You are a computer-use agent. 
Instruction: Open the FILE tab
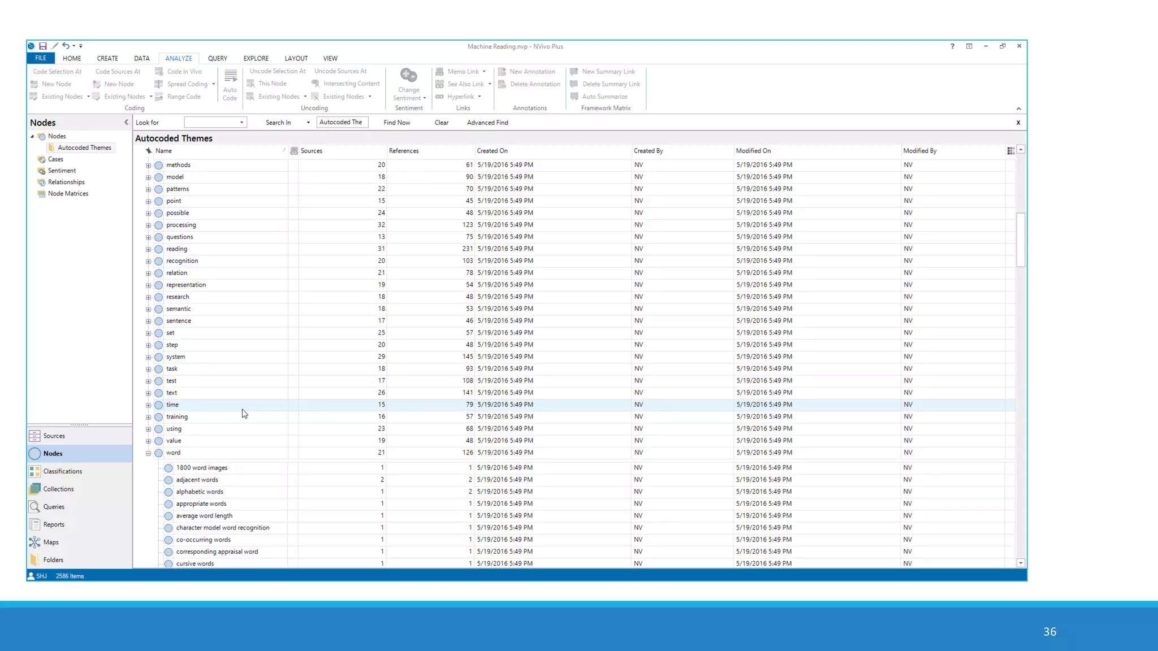point(41,58)
